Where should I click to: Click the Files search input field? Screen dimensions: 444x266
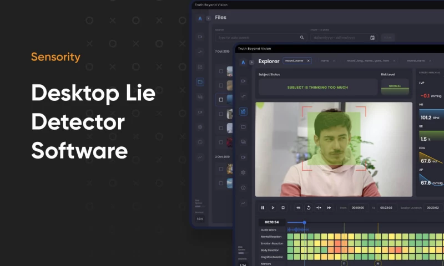coord(261,38)
